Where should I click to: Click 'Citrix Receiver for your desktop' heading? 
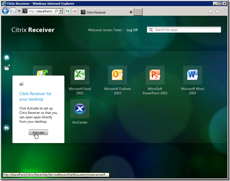point(35,96)
